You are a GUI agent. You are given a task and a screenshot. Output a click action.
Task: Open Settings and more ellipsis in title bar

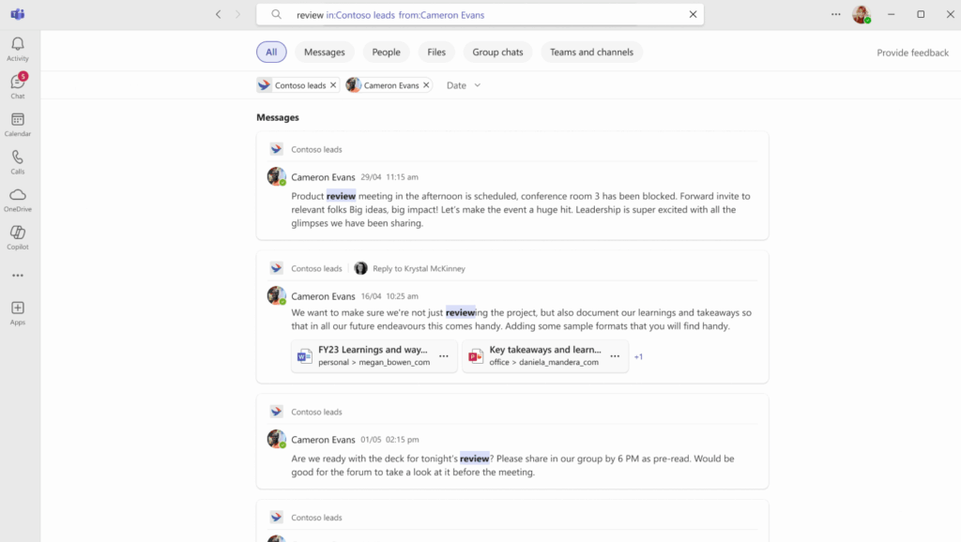(836, 14)
